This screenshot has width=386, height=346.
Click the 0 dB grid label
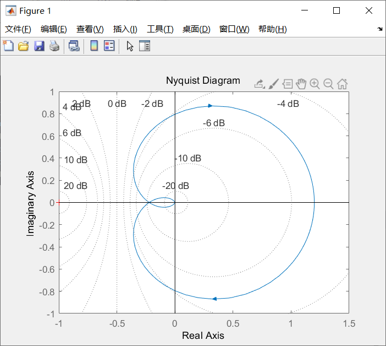[117, 104]
